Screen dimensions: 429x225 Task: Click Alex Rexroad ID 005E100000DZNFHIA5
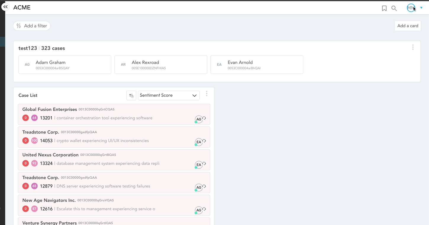pos(149,68)
